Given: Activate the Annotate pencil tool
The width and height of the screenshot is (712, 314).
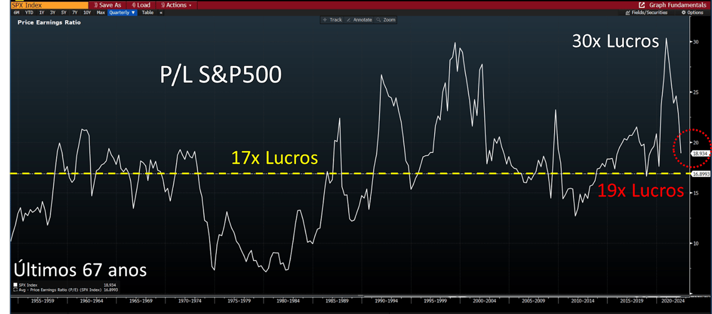Looking at the screenshot, I should [x=359, y=20].
